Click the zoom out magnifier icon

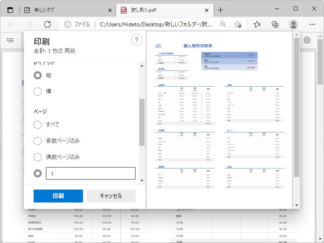[223, 24]
